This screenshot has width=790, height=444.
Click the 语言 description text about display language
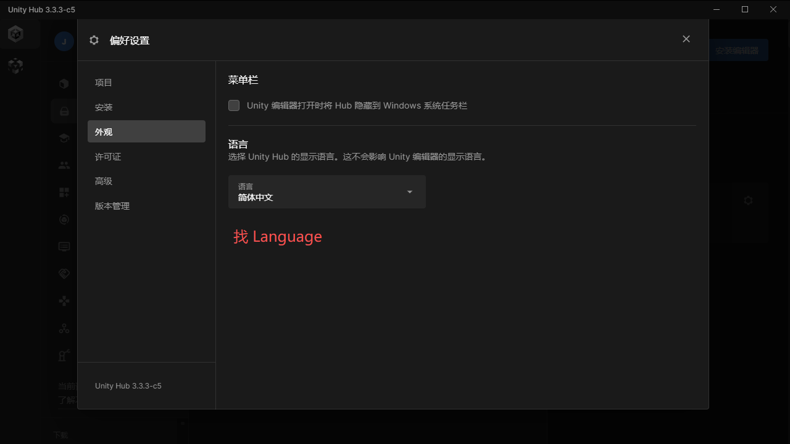358,157
